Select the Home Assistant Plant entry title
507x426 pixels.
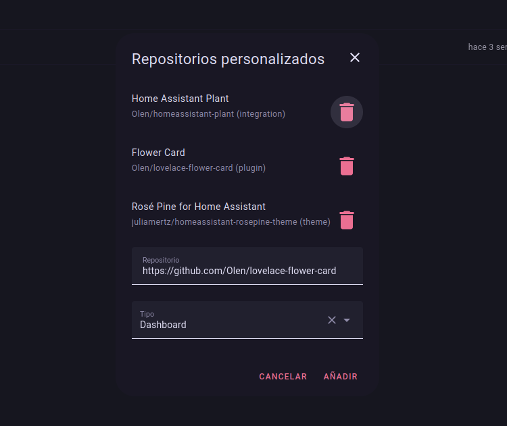180,99
